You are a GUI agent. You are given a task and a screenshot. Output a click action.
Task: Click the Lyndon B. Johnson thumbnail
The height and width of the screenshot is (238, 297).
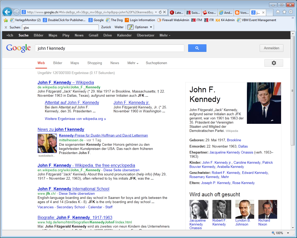click(x=245, y=209)
